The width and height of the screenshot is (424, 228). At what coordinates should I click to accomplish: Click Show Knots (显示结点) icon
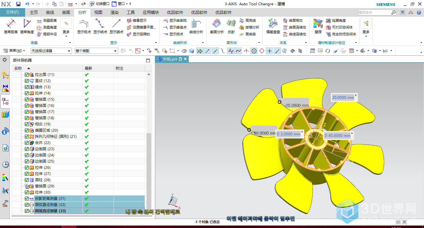(x=100, y=26)
